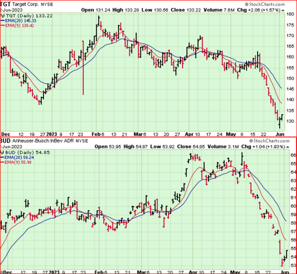Click the date 2-Jun-2023 under the BUD title

(11, 146)
